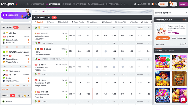Open the balance €45.59 dropdown
This screenshot has width=188, height=105.
click(x=163, y=4)
